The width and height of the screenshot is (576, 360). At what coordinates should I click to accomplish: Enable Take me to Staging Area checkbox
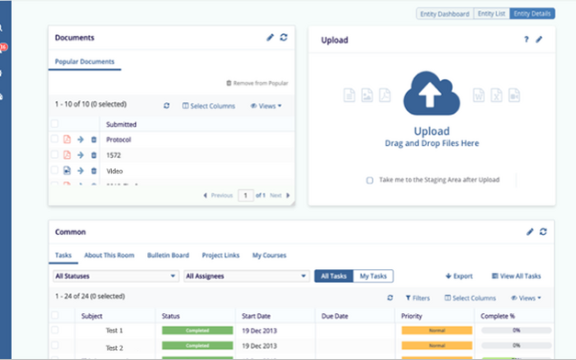369,180
